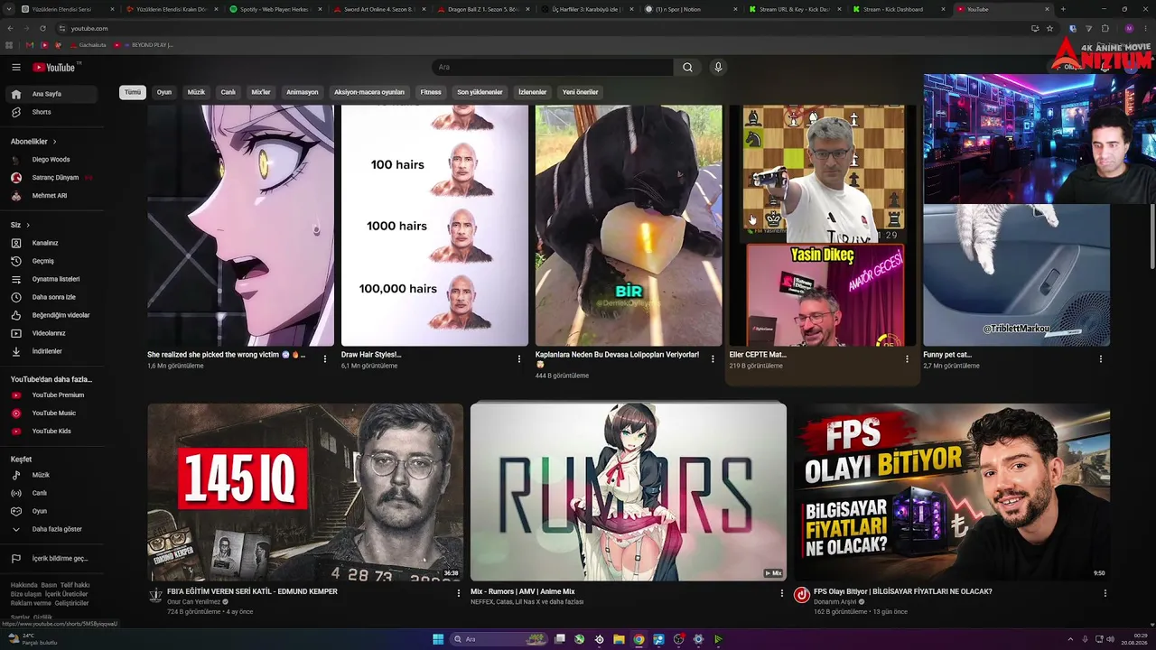Open İçerik bildirme geçmişi flag item
The height and width of the screenshot is (650, 1156).
pyautogui.click(x=51, y=559)
